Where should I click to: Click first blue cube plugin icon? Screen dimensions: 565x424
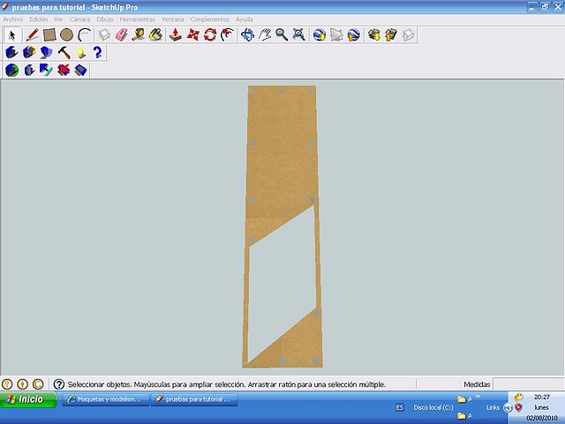pyautogui.click(x=11, y=53)
